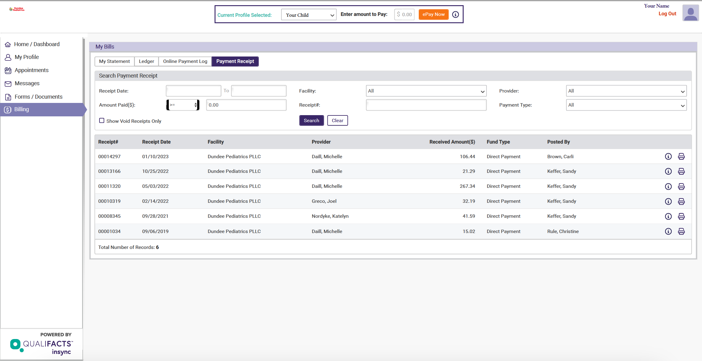Open info icon for receipt 00008345

668,216
